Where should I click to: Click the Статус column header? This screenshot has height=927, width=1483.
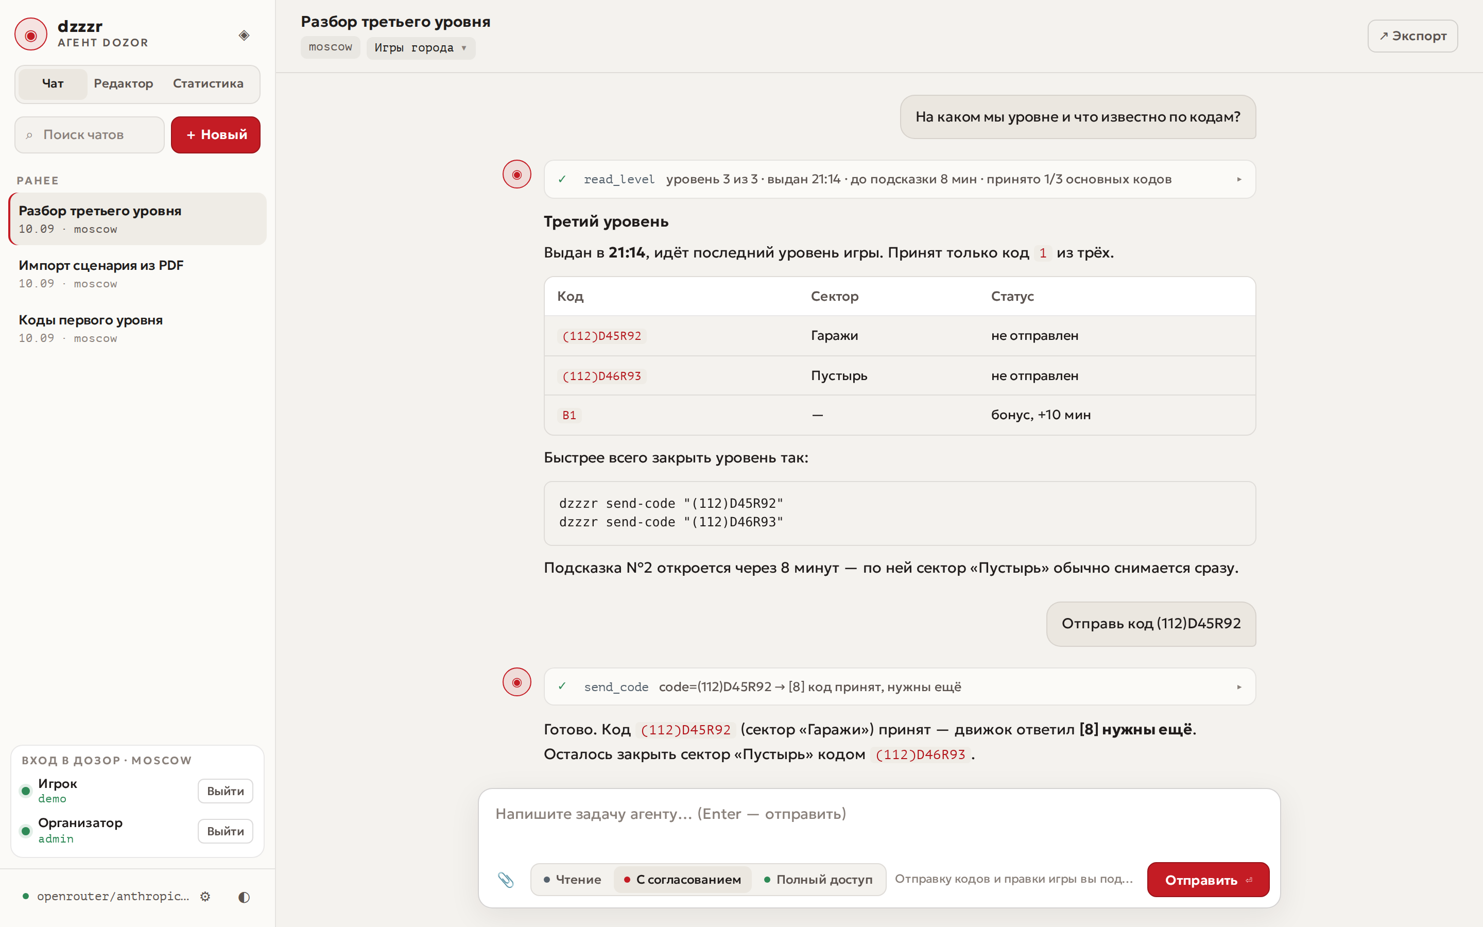(1012, 296)
